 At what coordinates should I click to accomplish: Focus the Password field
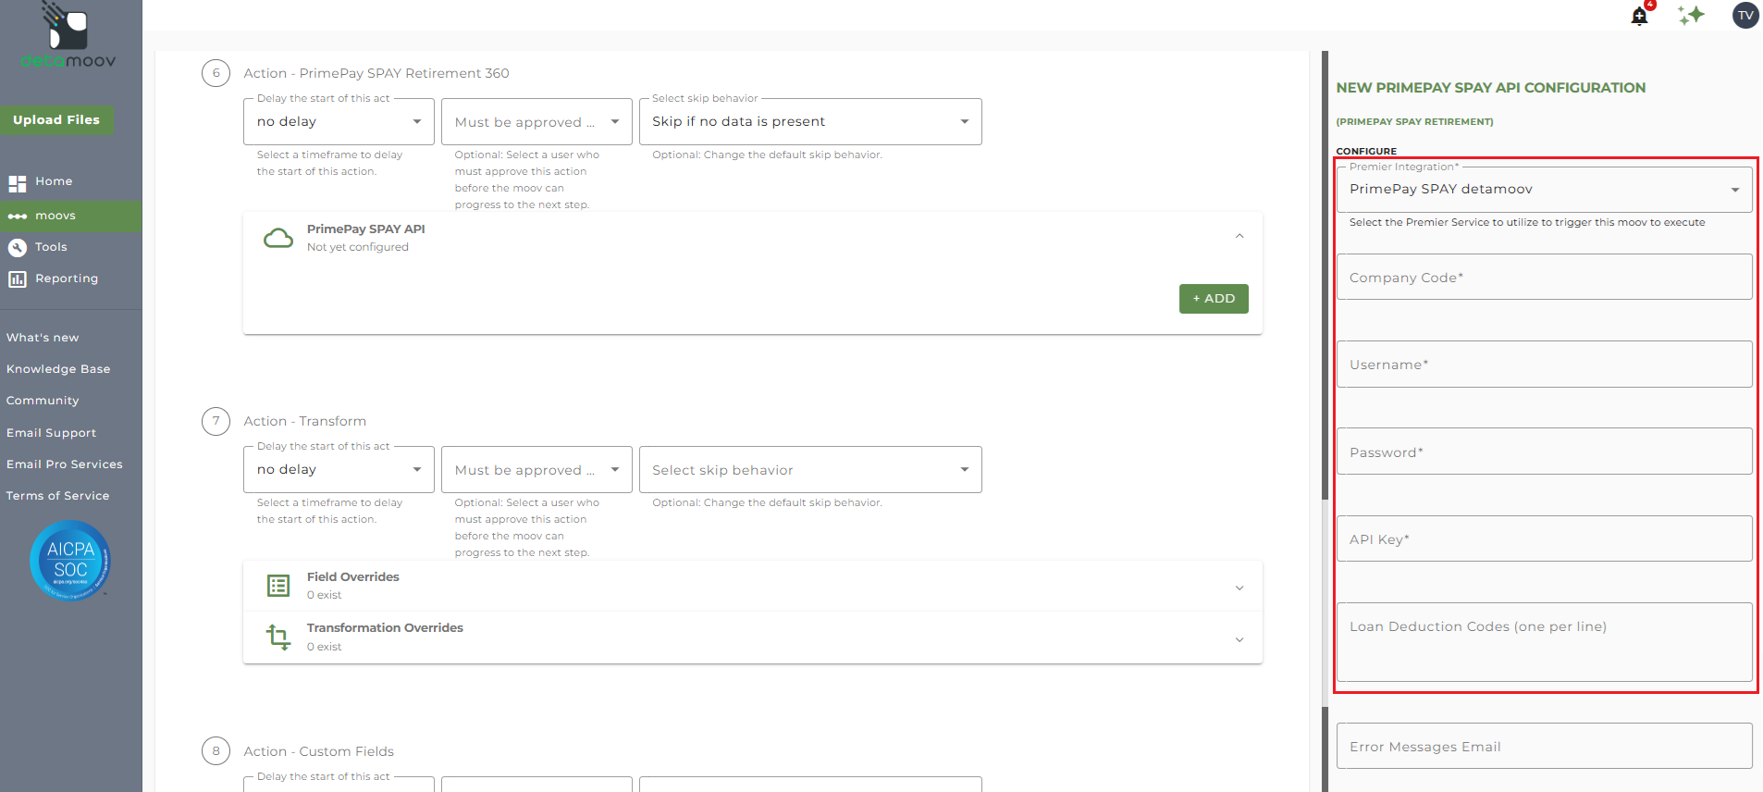click(1544, 452)
